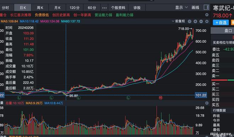Click the volume MA10:8.44万 label

pyautogui.click(x=54, y=103)
